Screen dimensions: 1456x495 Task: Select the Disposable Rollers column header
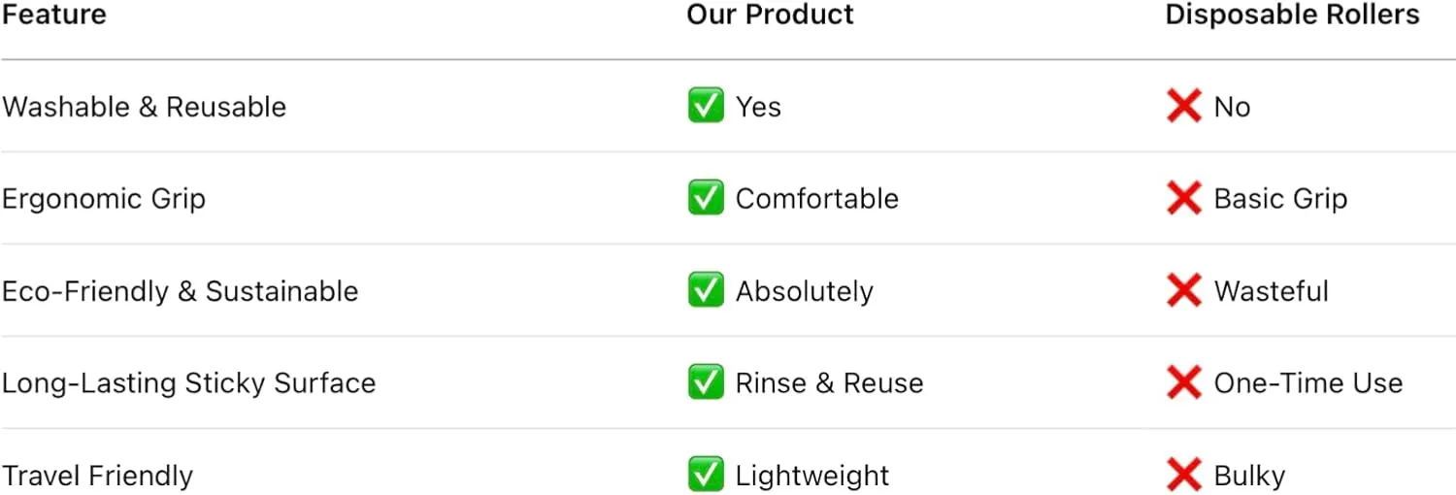1292,15
